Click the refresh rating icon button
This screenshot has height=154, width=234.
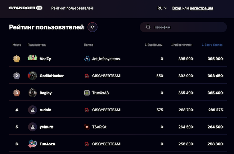pyautogui.click(x=93, y=27)
